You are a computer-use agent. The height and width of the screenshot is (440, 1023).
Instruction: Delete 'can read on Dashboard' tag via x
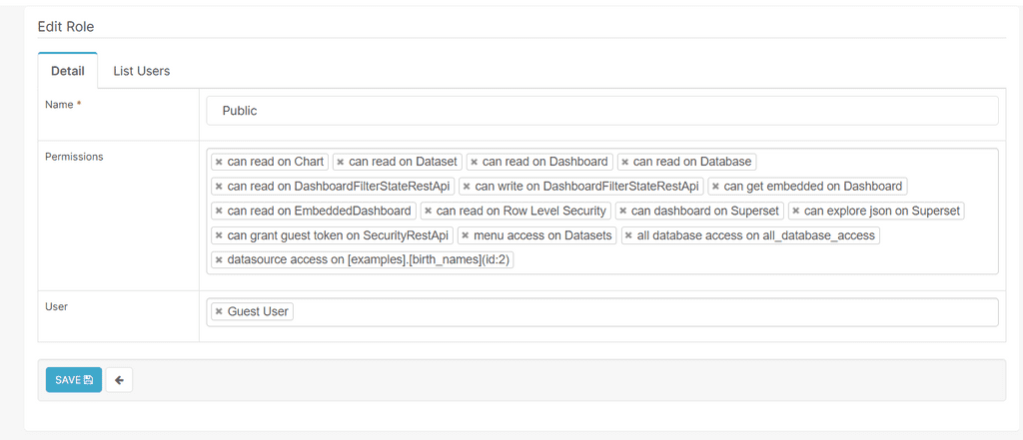(x=475, y=162)
